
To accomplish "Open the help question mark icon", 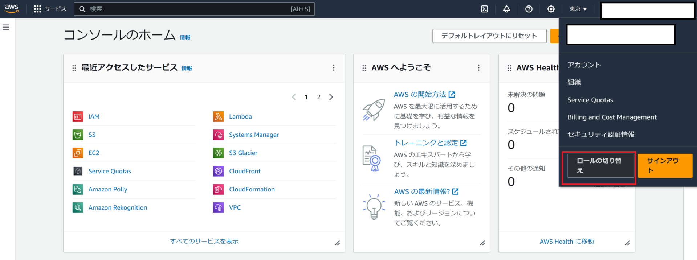I will pos(529,9).
